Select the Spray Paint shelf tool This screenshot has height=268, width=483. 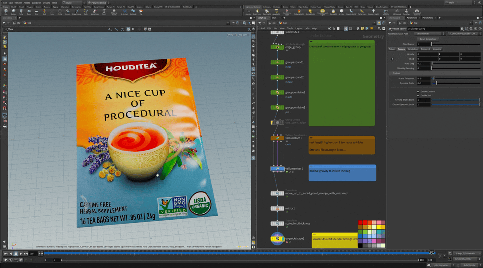point(95,12)
